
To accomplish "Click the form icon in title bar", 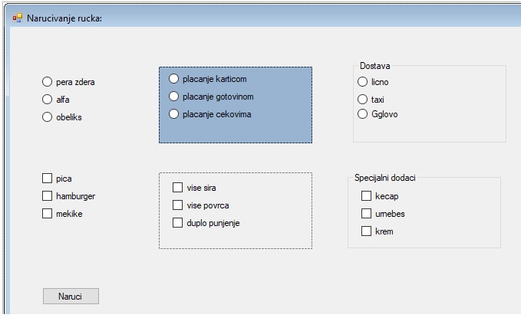I will [17, 18].
